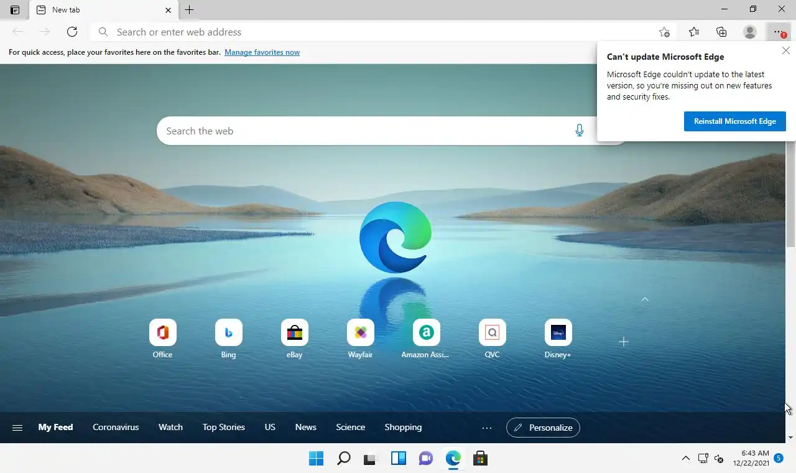Click the scrollbar down arrow
Image resolution: width=796 pixels, height=473 pixels.
(x=790, y=438)
